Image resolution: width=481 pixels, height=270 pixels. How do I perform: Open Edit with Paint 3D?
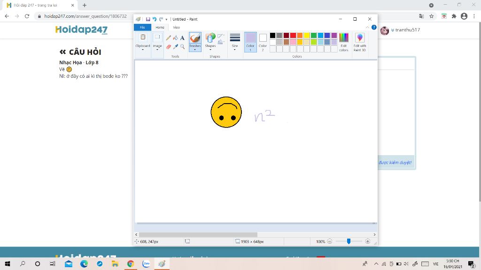tap(359, 42)
